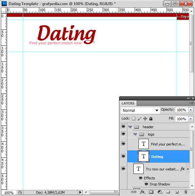The height and width of the screenshot is (196, 195).
Task: Click document horizontal scrollbar left arrow
Action: tap(86, 192)
